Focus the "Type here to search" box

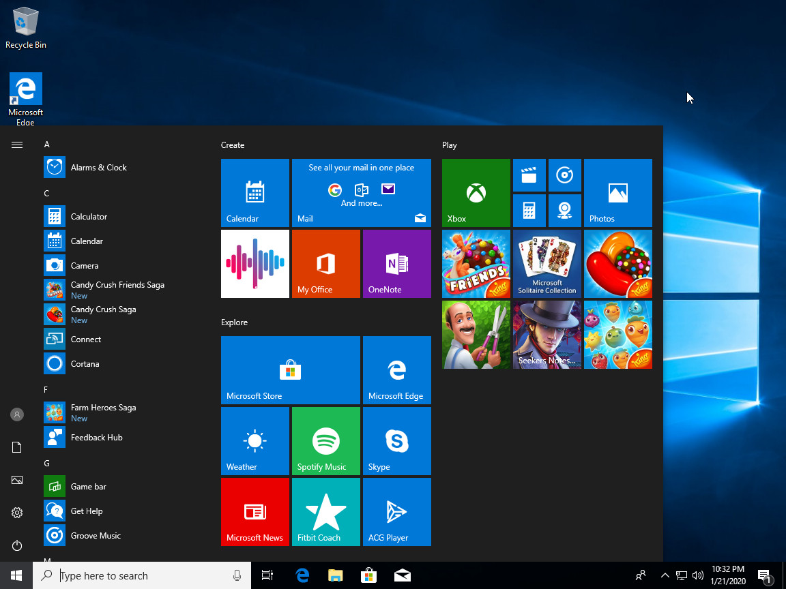142,575
